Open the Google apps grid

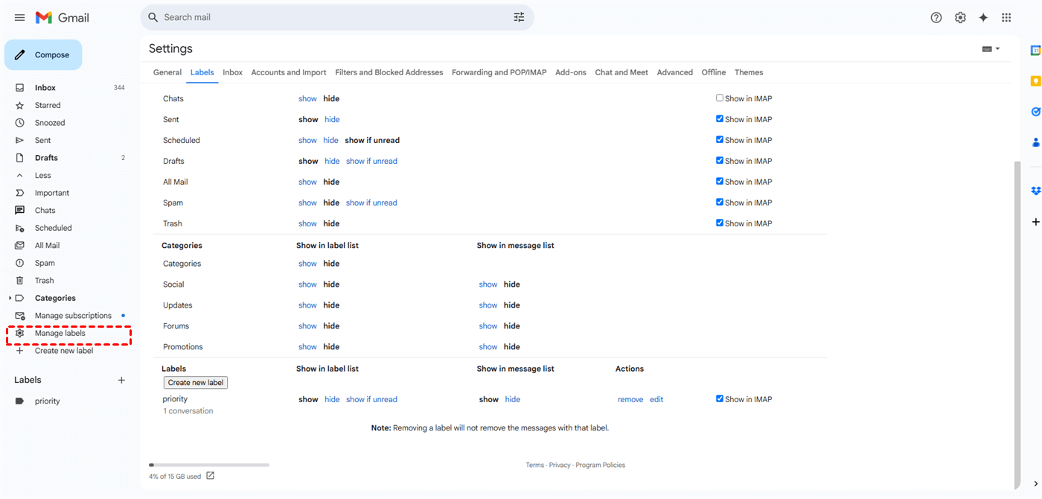(1006, 17)
